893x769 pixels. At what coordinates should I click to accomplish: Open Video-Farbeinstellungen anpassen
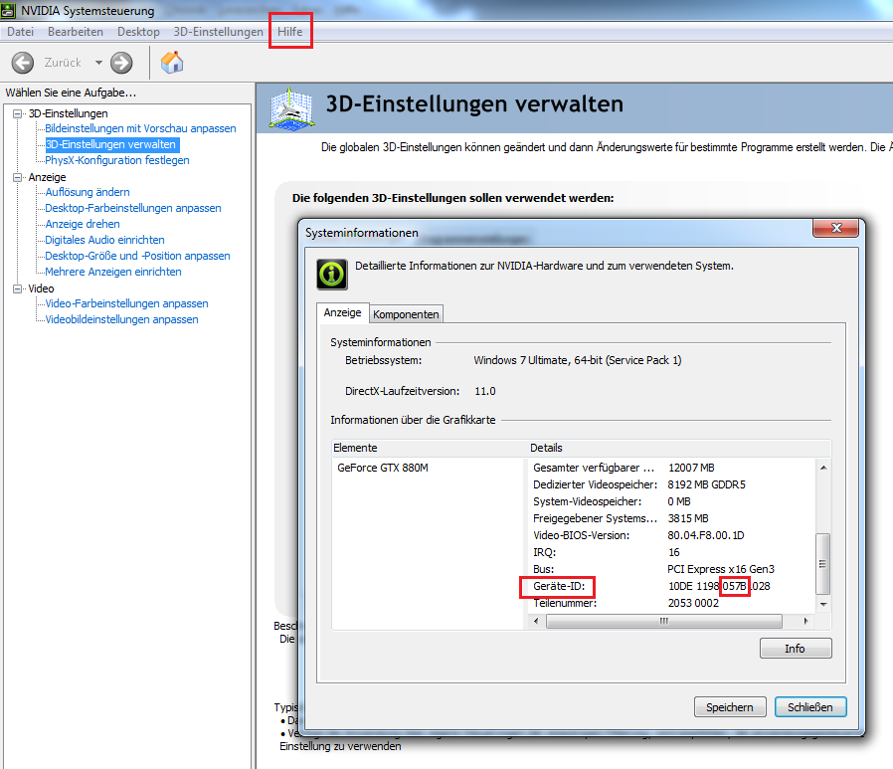tap(127, 304)
